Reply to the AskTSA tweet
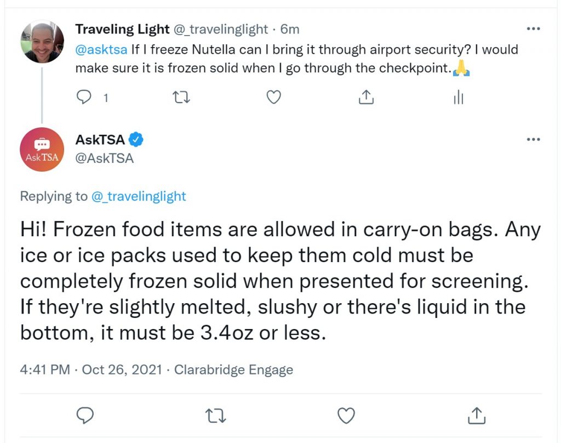The width and height of the screenshot is (561, 443). [x=85, y=416]
